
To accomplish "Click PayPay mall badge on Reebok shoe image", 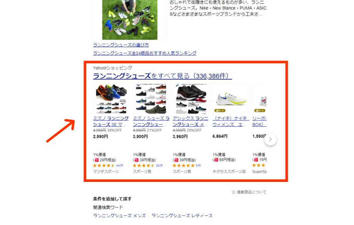I will (x=260, y=110).
